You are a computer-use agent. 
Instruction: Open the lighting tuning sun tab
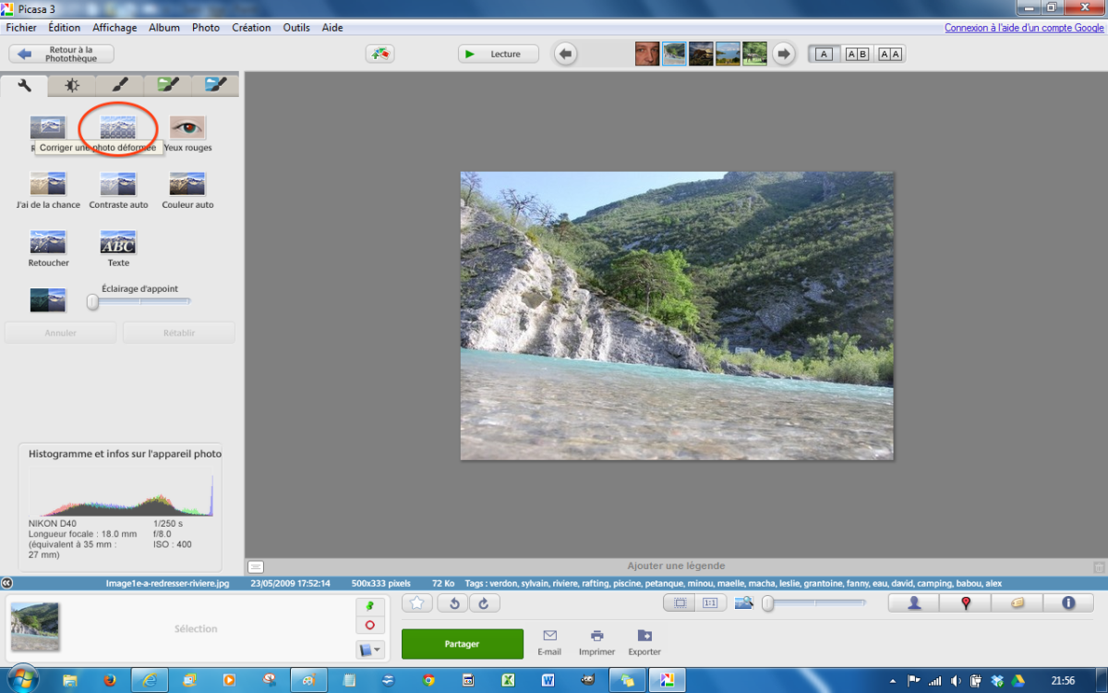pos(72,85)
